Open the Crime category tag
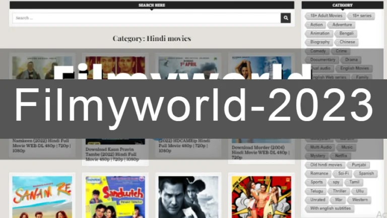This screenshot has height=218, width=387. [340, 51]
